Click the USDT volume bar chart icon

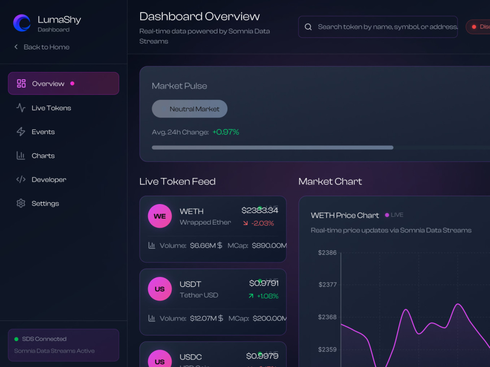(152, 319)
